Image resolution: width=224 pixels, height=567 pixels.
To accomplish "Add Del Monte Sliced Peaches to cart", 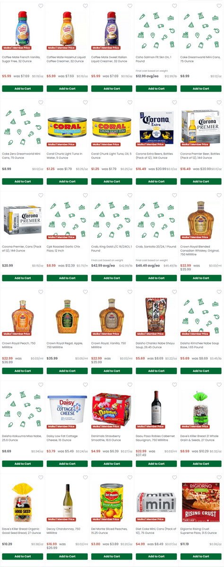I will pyautogui.click(x=112, y=557).
